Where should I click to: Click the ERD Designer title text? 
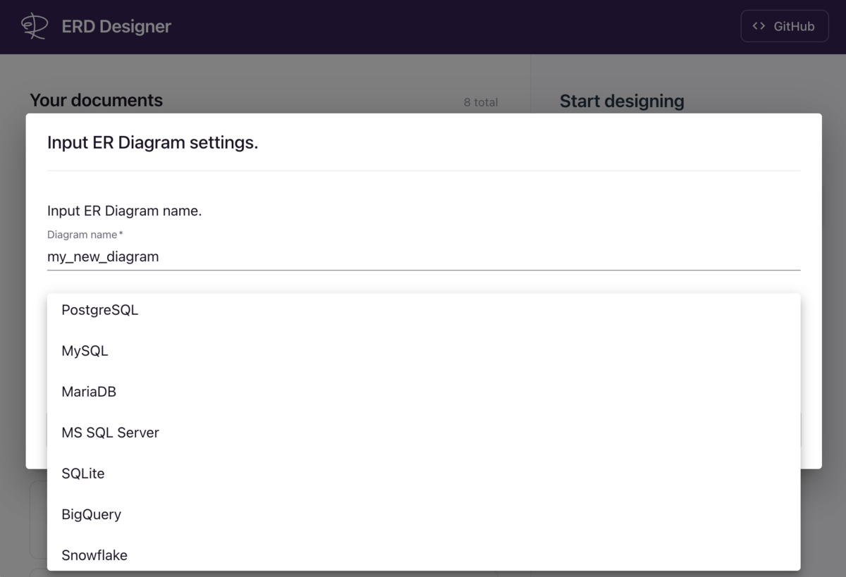click(x=116, y=27)
